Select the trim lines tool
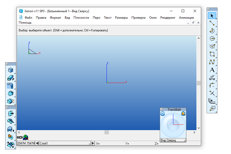Image resolution: width=231 pixels, height=154 pixels. point(212,93)
